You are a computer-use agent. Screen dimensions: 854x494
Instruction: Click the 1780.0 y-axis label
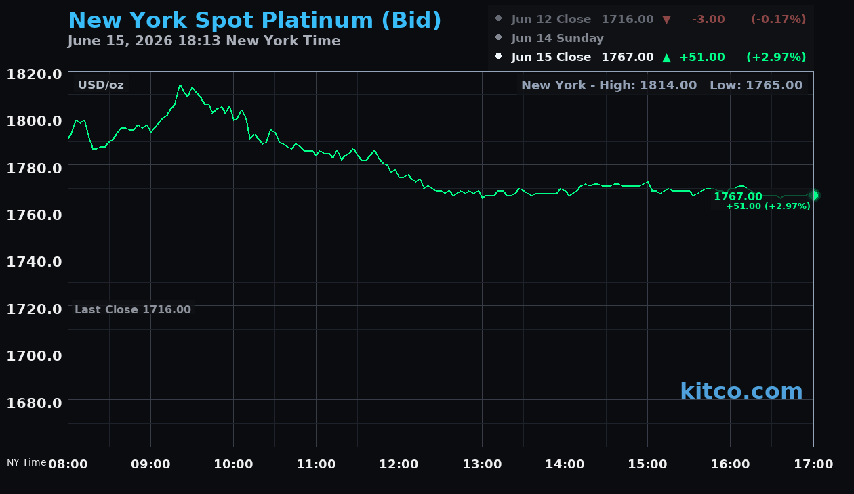pyautogui.click(x=35, y=168)
